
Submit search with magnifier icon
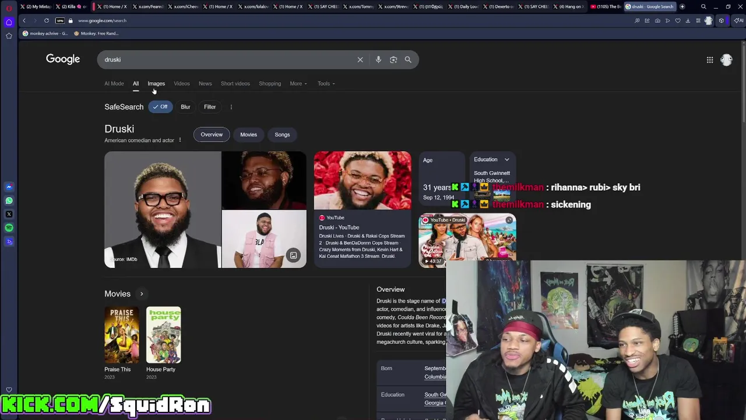point(408,60)
